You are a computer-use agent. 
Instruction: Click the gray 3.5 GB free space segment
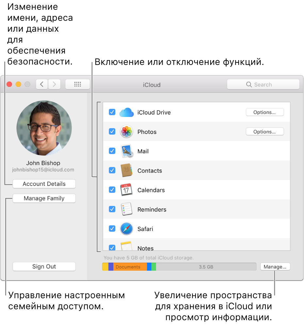tap(206, 267)
